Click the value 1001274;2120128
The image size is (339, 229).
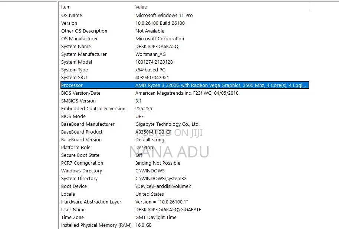(154, 62)
